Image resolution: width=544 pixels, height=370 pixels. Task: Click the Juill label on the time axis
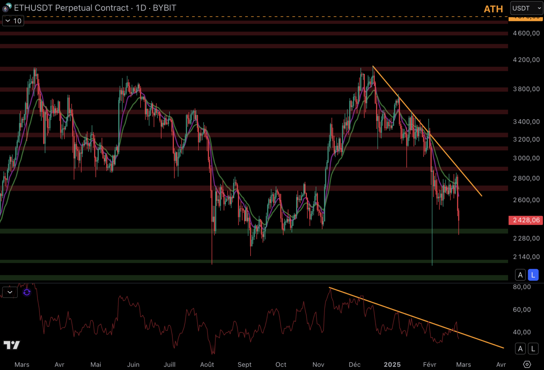pyautogui.click(x=169, y=365)
